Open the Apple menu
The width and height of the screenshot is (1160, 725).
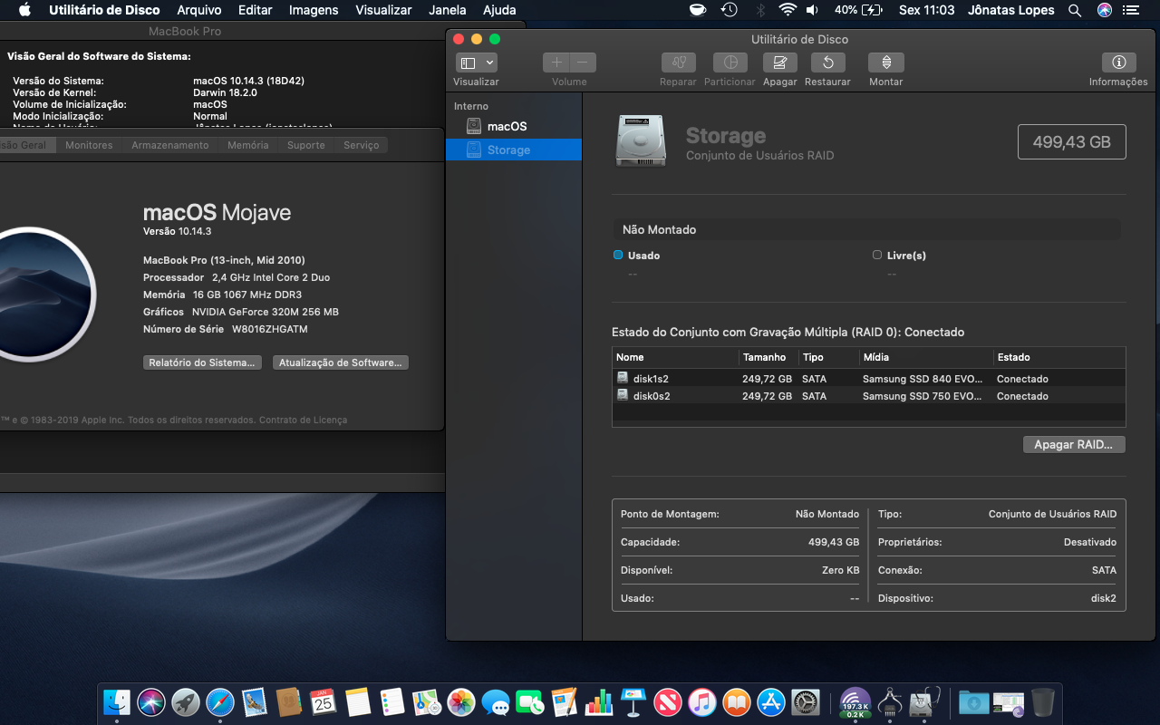tap(24, 10)
